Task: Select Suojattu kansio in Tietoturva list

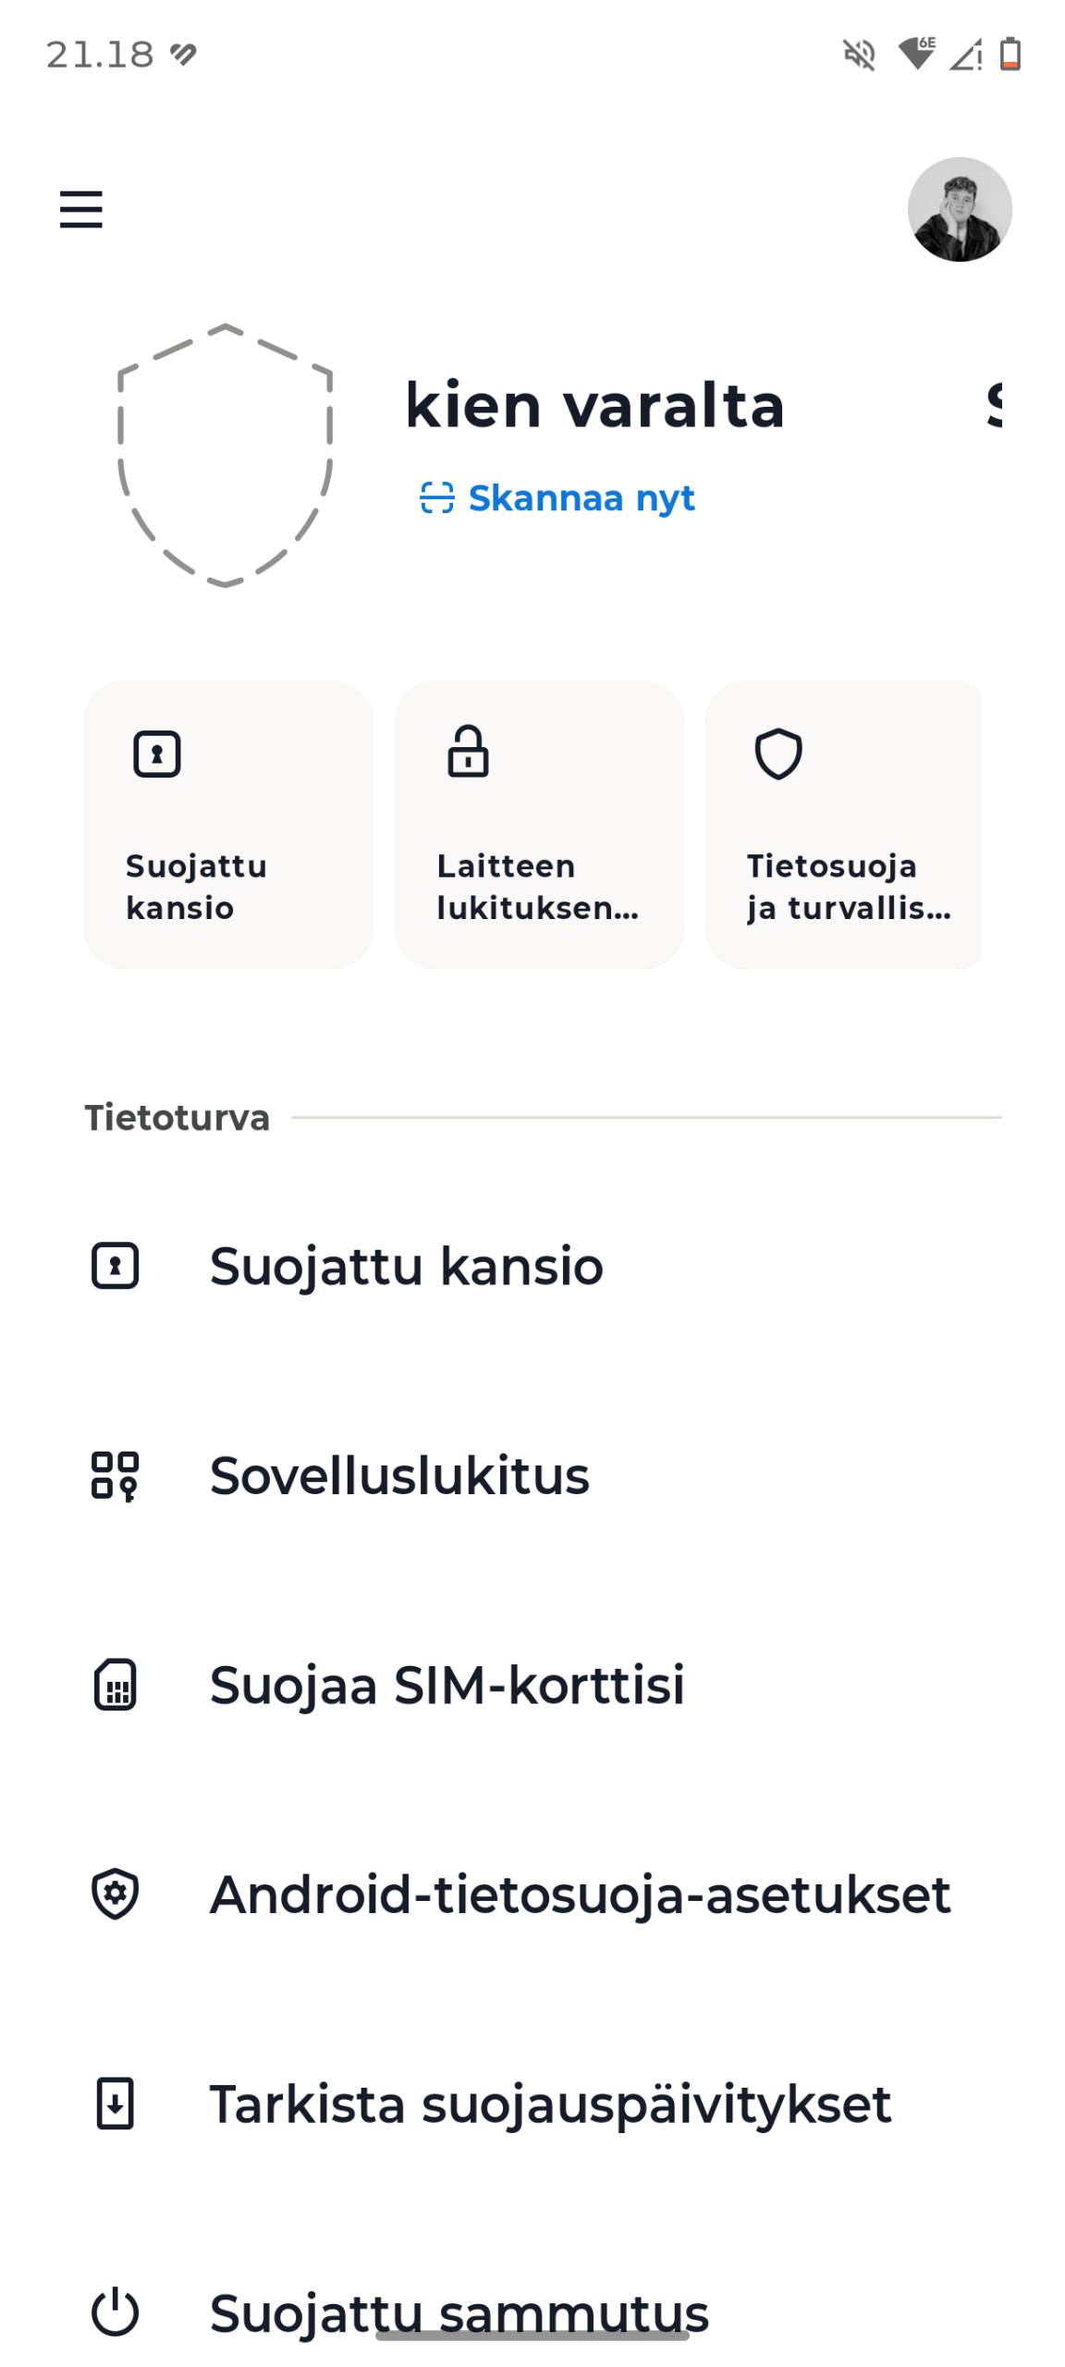Action: point(407,1266)
